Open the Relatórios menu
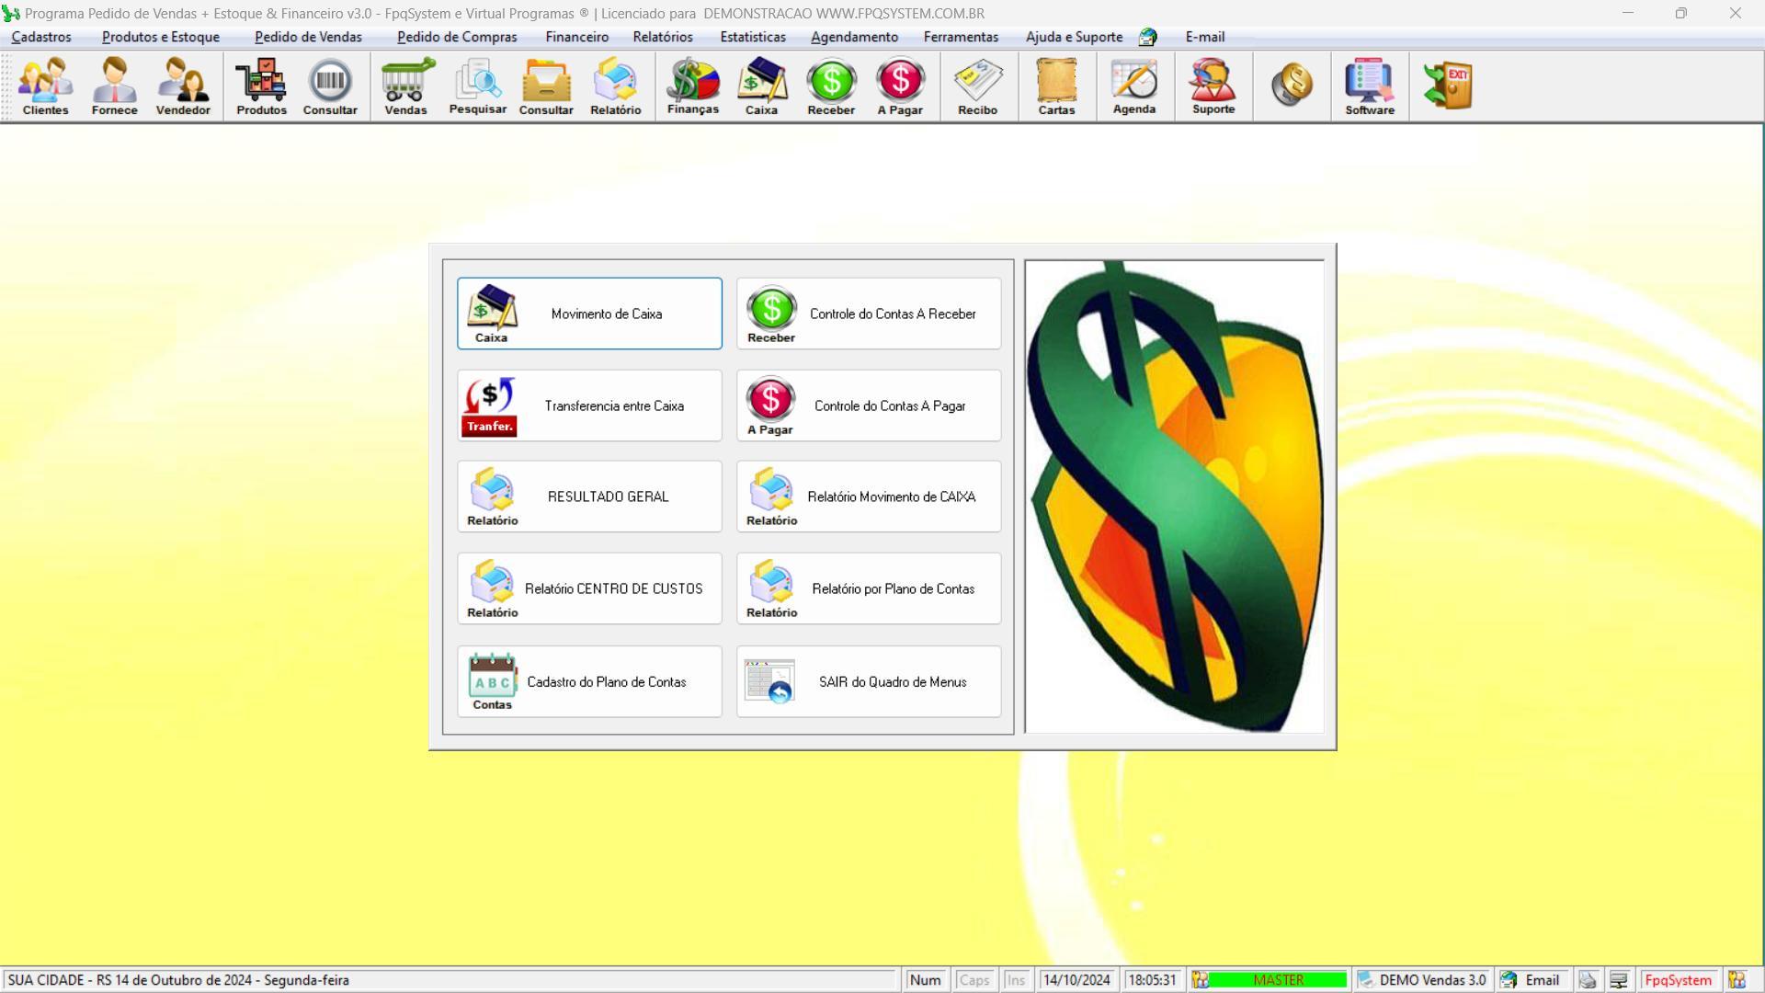1765x993 pixels. [x=662, y=37]
